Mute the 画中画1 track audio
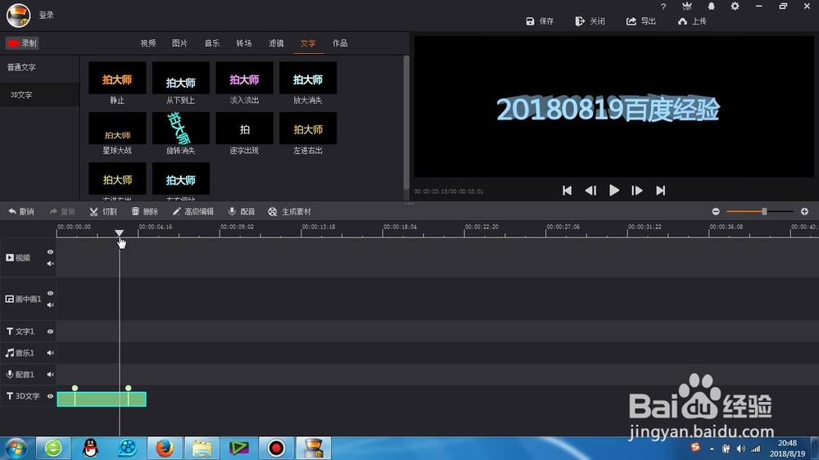Screen dimensions: 819x460 pyautogui.click(x=50, y=305)
